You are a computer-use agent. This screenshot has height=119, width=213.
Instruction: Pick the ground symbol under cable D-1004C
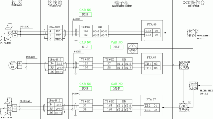(x=76, y=115)
